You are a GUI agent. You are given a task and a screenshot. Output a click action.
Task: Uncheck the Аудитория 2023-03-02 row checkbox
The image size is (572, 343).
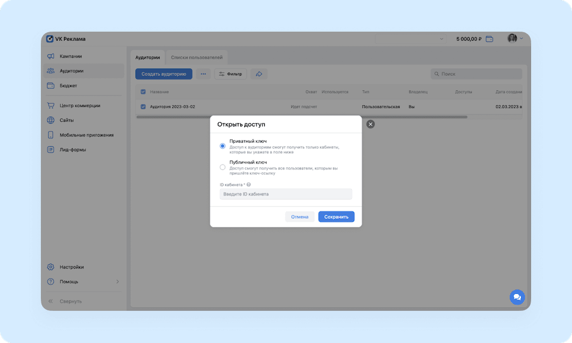pos(143,107)
